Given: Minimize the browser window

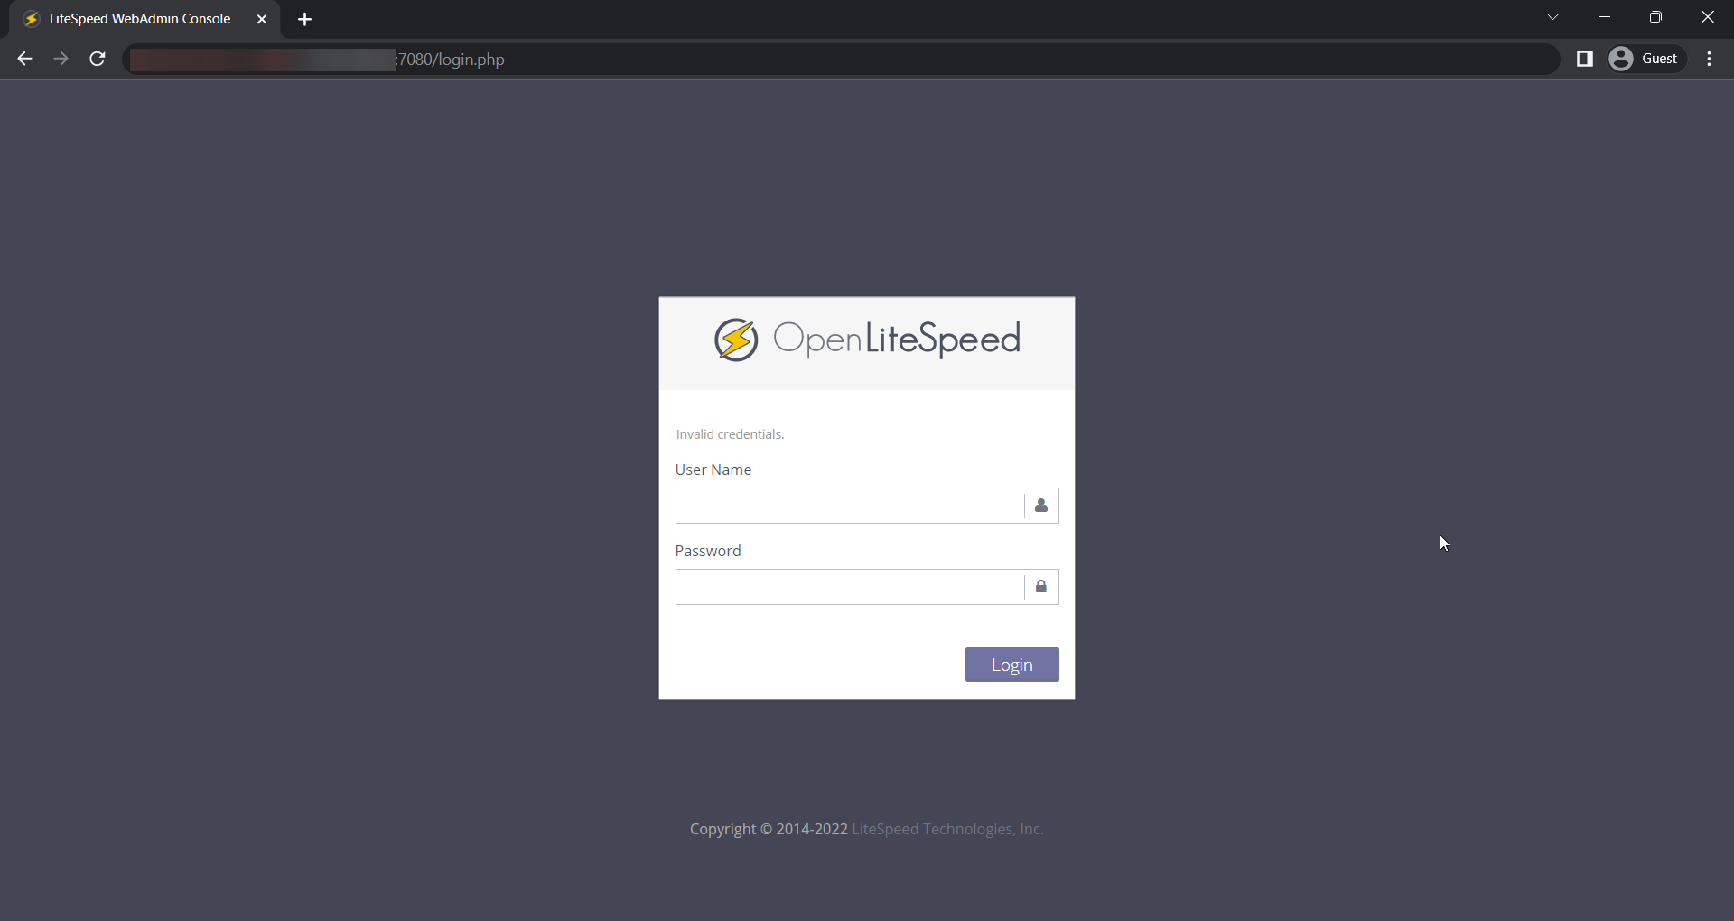Looking at the screenshot, I should [1604, 17].
